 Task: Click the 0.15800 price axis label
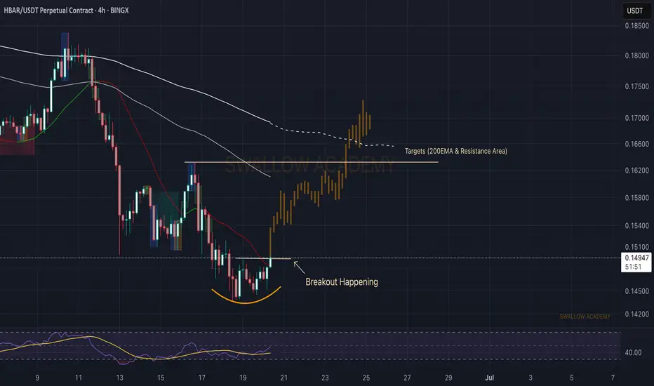[x=636, y=198]
